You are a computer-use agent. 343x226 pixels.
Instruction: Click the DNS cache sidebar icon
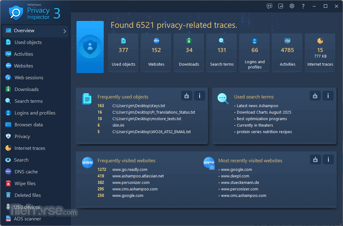[x=8, y=172]
